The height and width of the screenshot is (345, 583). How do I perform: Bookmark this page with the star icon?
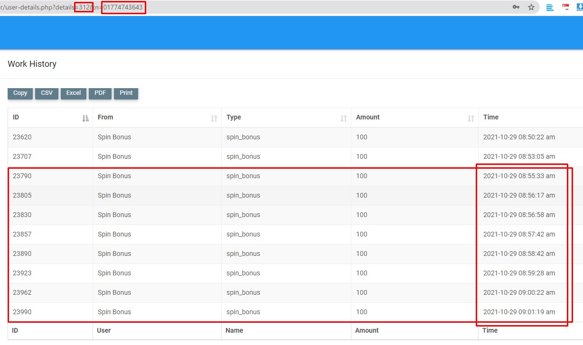pos(531,7)
